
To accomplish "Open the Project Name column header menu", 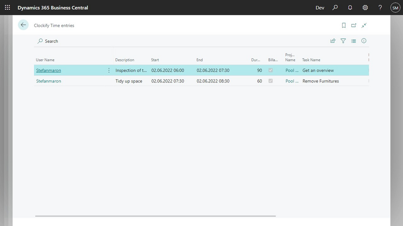I will pos(290,57).
